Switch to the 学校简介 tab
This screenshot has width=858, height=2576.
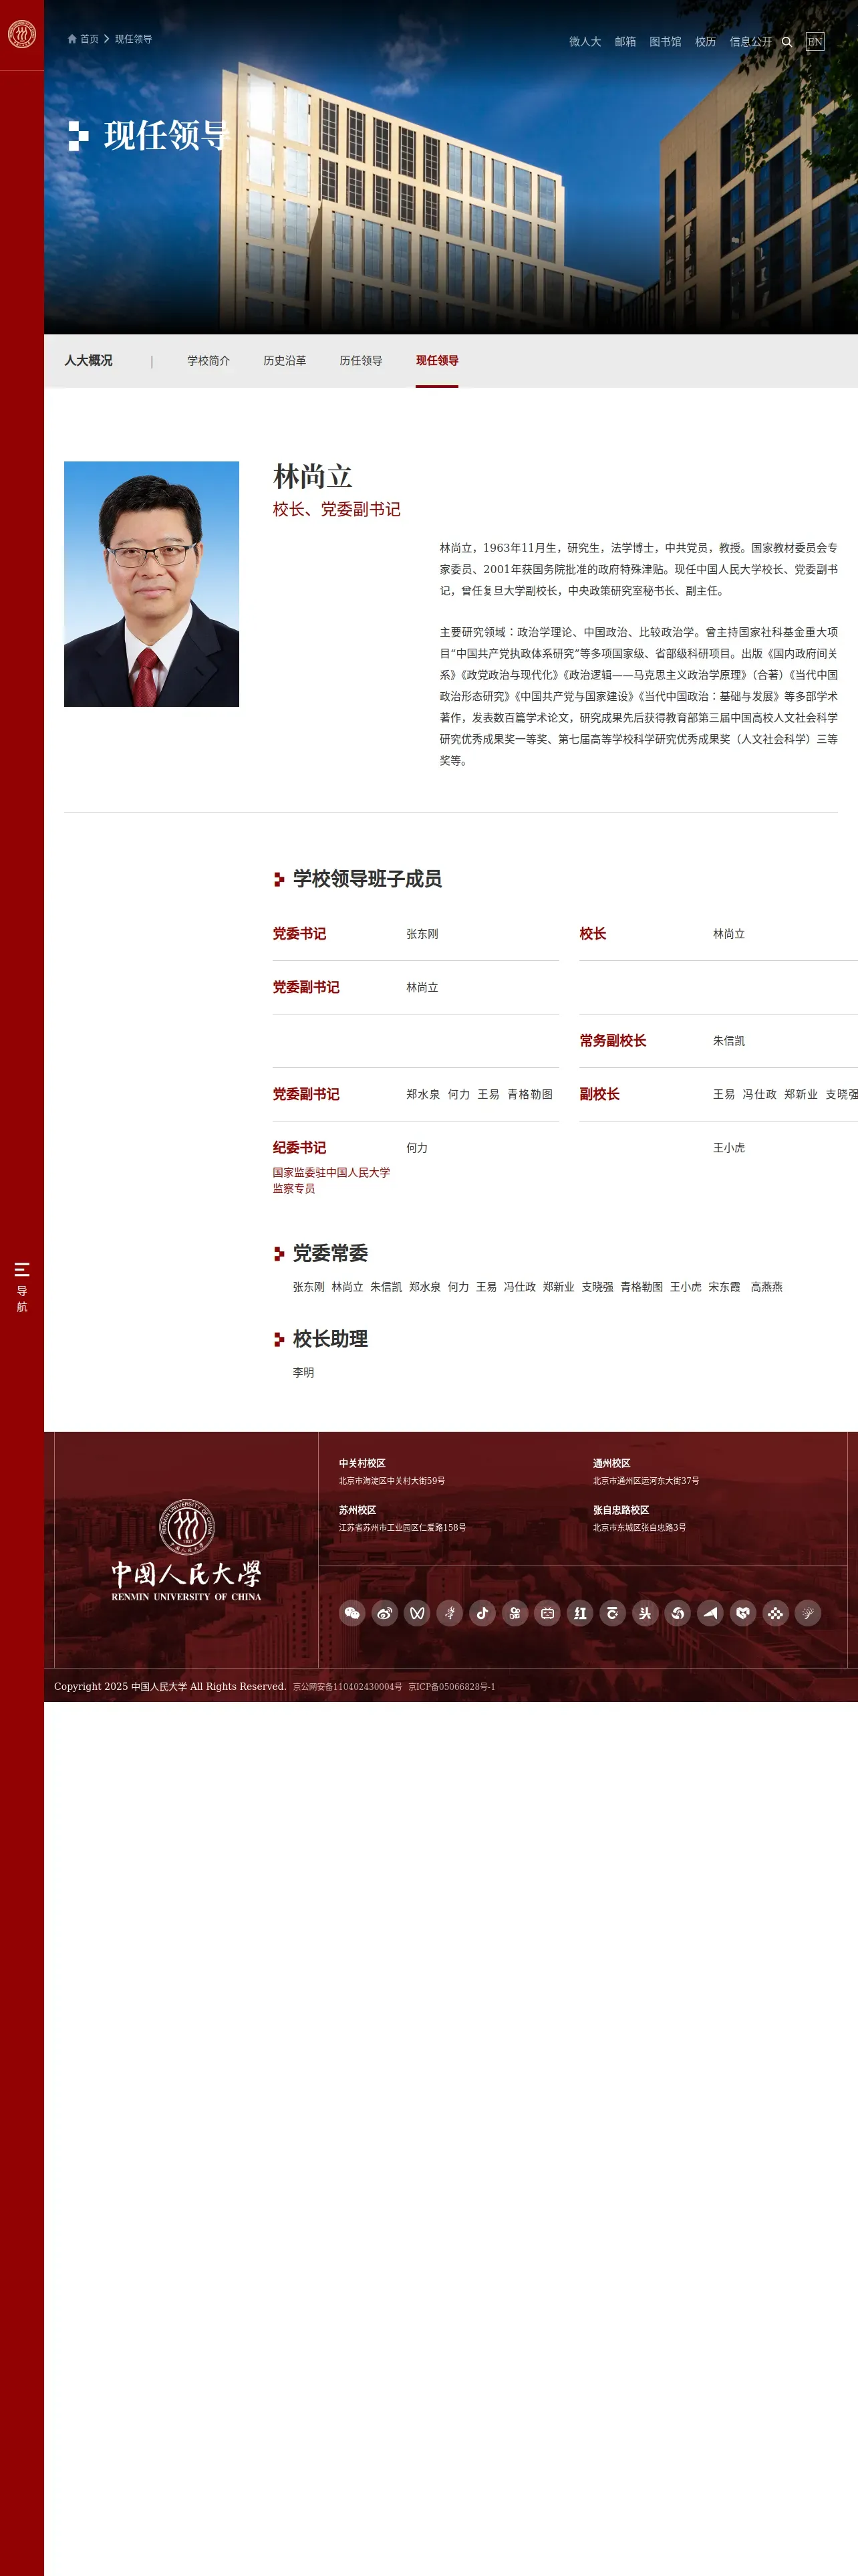[x=208, y=361]
